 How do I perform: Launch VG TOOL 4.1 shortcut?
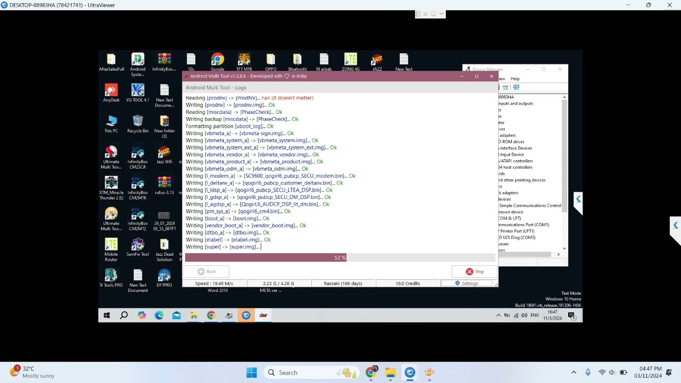pos(138,94)
